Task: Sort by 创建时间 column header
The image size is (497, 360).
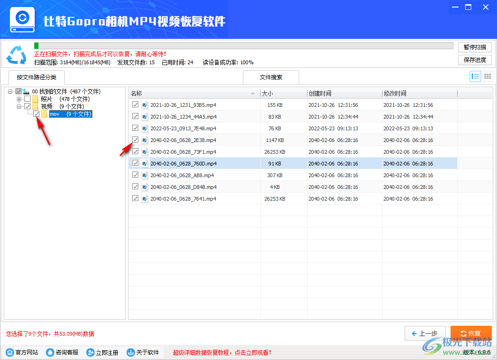Action: pyautogui.click(x=345, y=93)
